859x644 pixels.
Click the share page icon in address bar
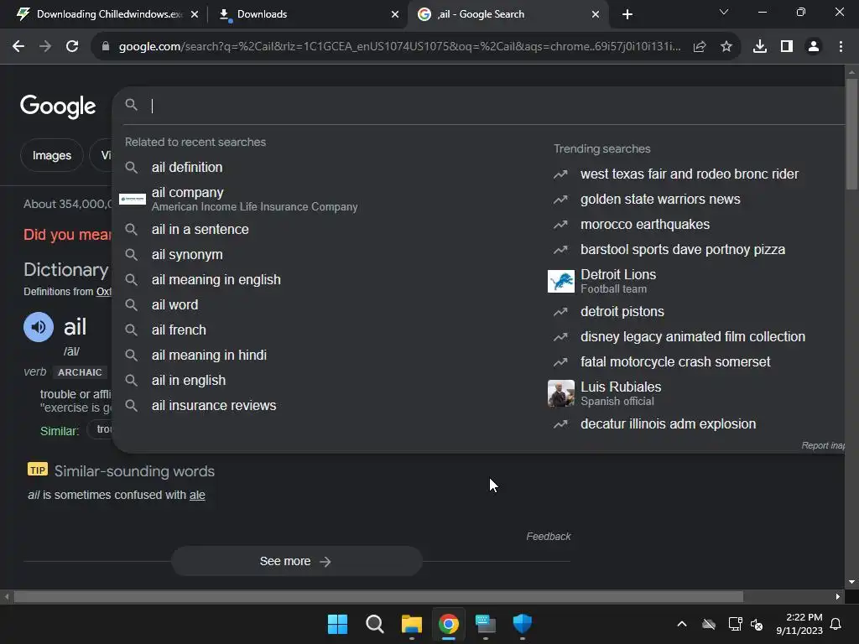700,47
